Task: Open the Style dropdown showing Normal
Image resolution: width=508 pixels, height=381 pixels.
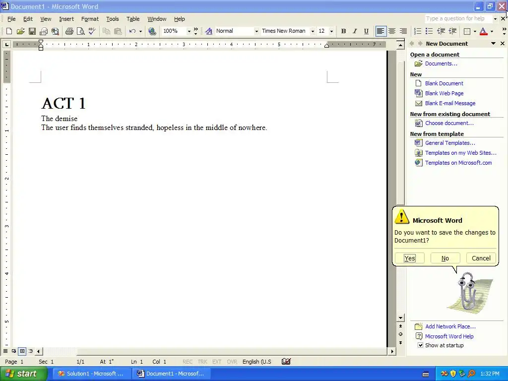Action: click(x=256, y=31)
